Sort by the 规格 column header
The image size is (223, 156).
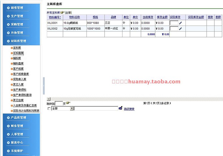point(95,17)
